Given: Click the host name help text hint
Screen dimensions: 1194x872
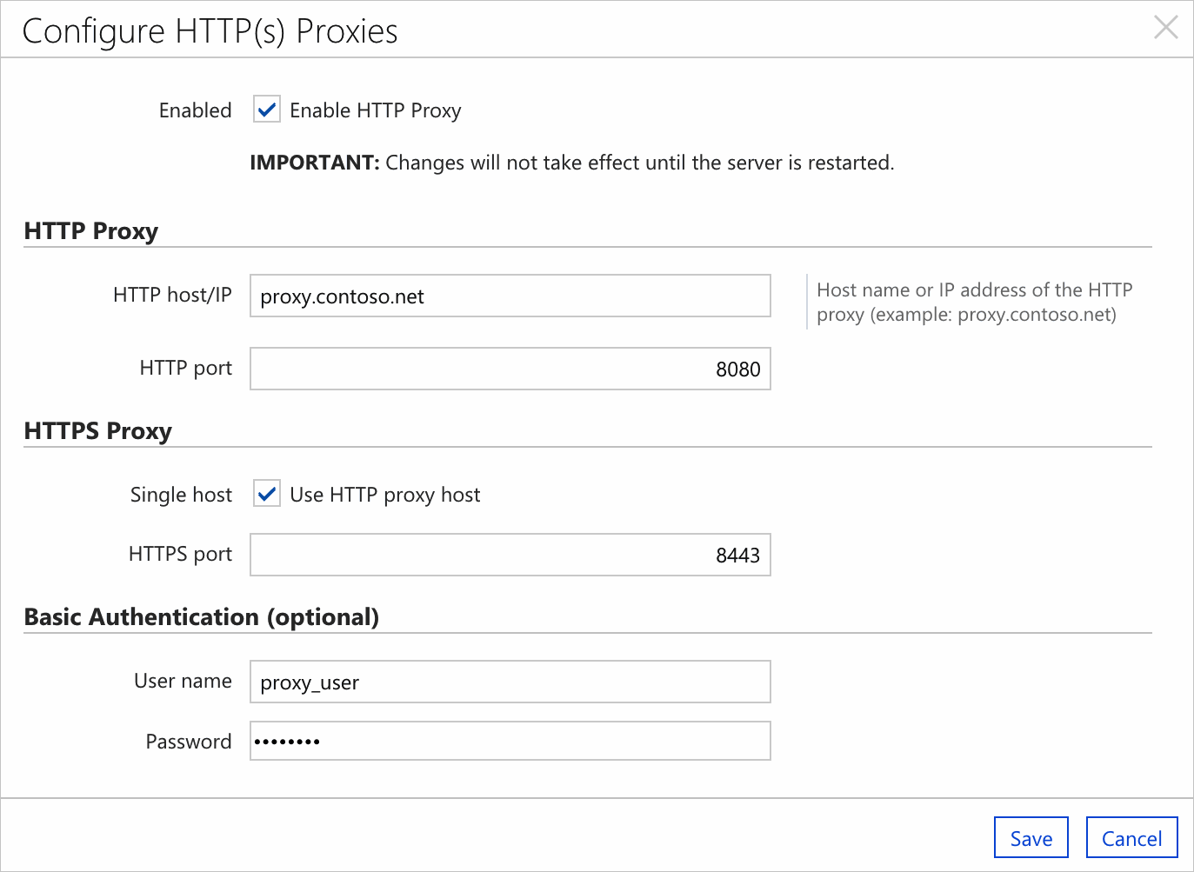Looking at the screenshot, I should coord(974,302).
